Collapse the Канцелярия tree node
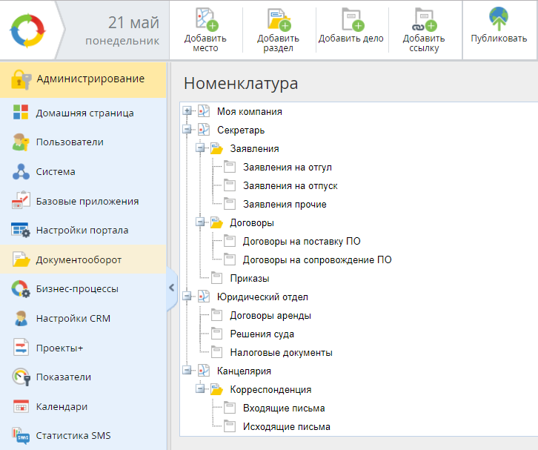 click(187, 370)
